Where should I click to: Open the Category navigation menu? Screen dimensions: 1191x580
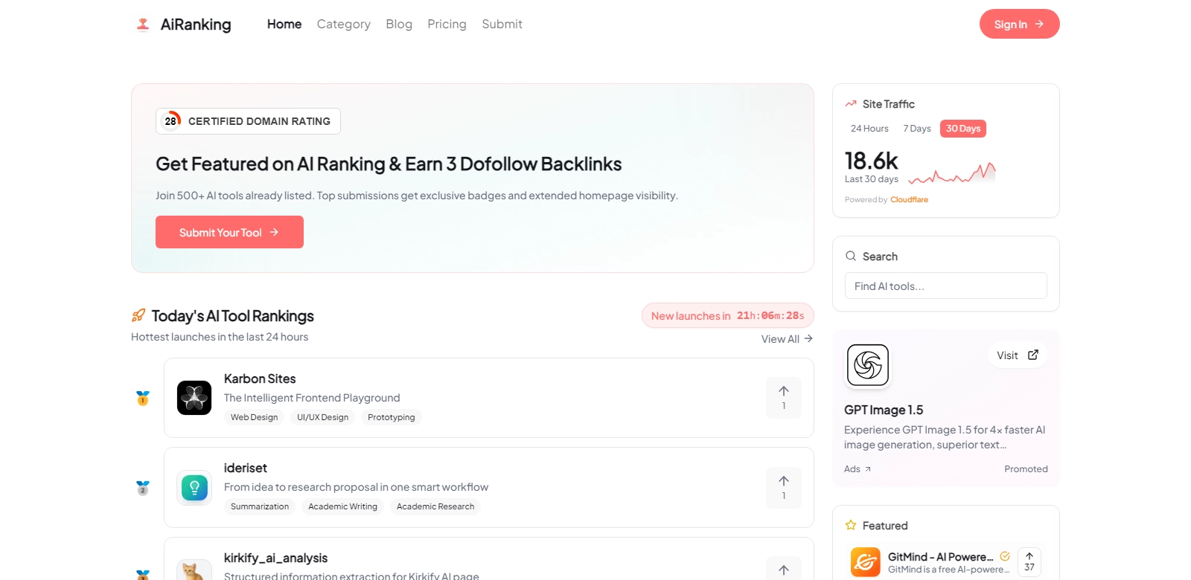(343, 25)
